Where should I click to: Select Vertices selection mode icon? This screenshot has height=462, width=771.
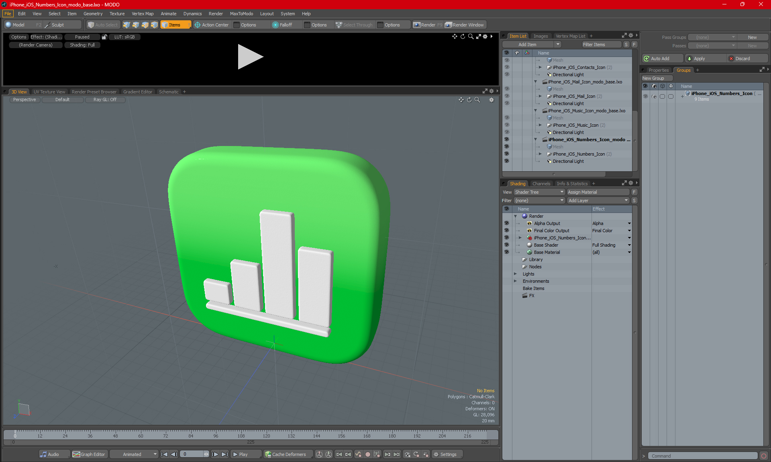(126, 25)
